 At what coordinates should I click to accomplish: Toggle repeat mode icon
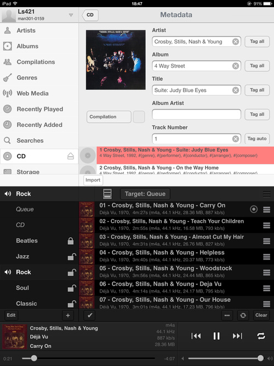(x=261, y=336)
